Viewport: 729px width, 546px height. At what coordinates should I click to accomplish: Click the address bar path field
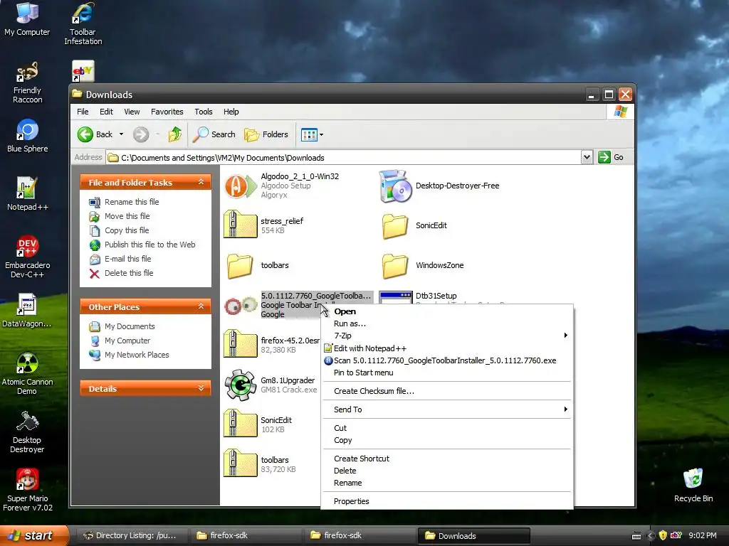(344, 158)
